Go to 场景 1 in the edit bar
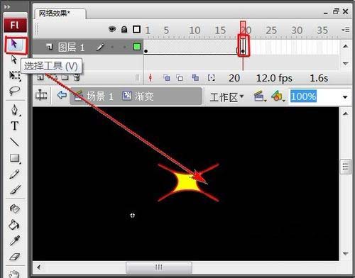Screen dimensions: 355x278 [x=94, y=96]
